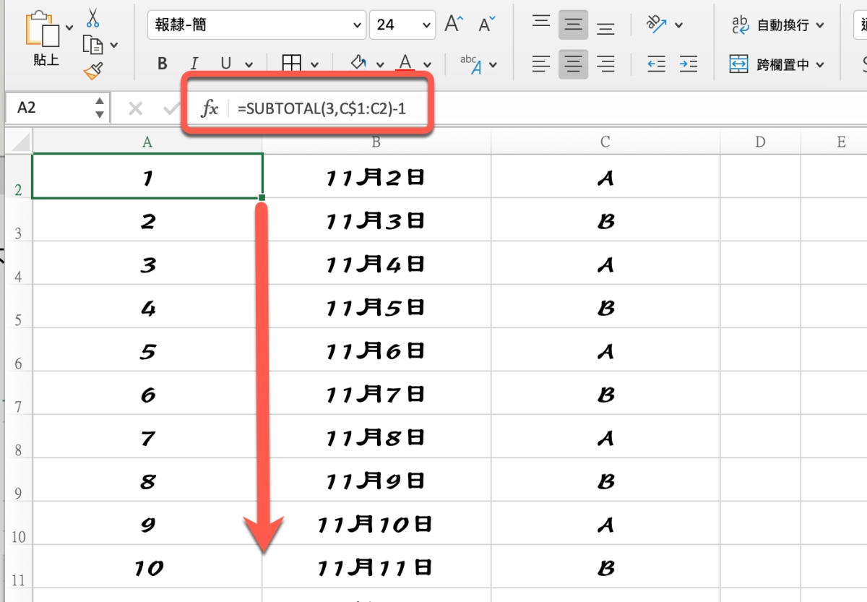Click cell containing 11月2日
The height and width of the screenshot is (602, 867).
pyautogui.click(x=376, y=176)
